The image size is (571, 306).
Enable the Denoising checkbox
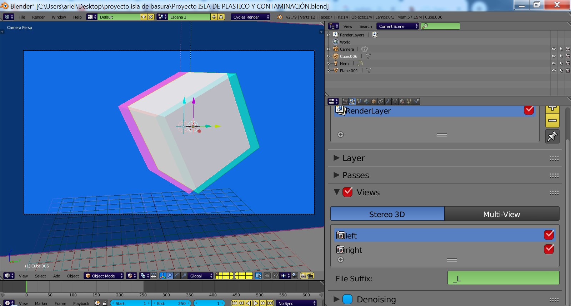tap(347, 299)
